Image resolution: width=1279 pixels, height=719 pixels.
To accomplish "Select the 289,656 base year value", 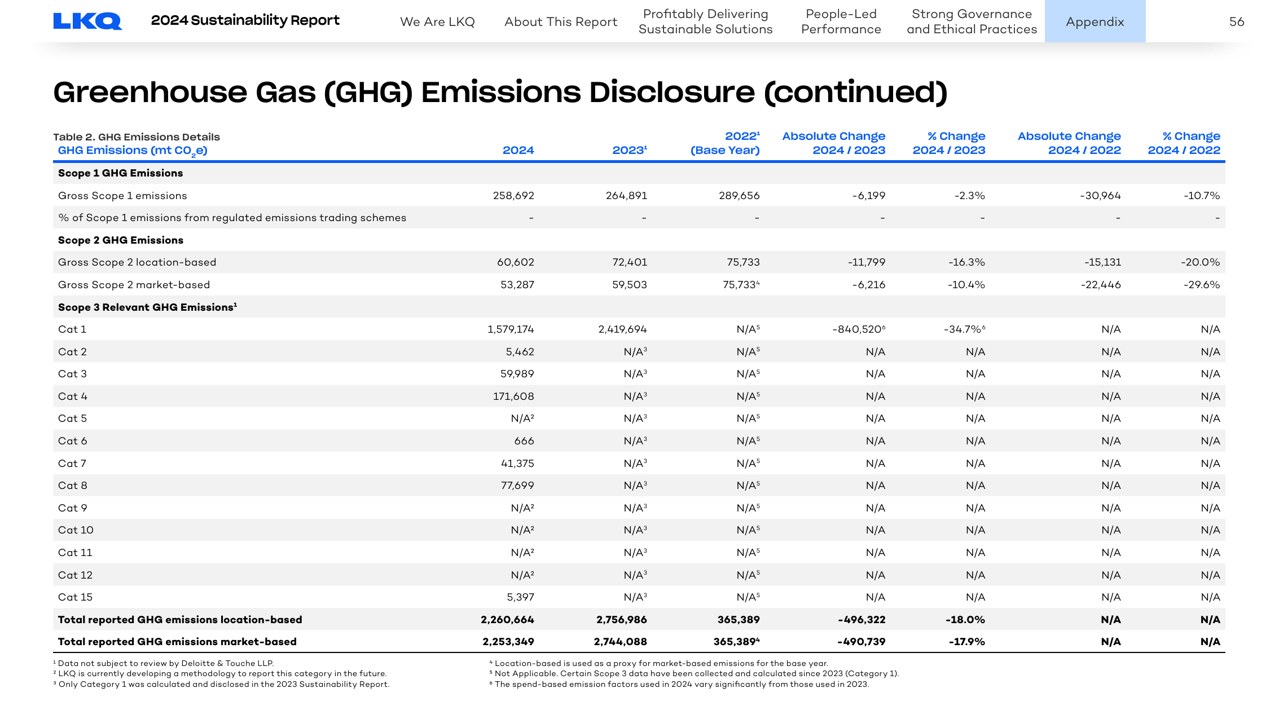I will click(739, 196).
